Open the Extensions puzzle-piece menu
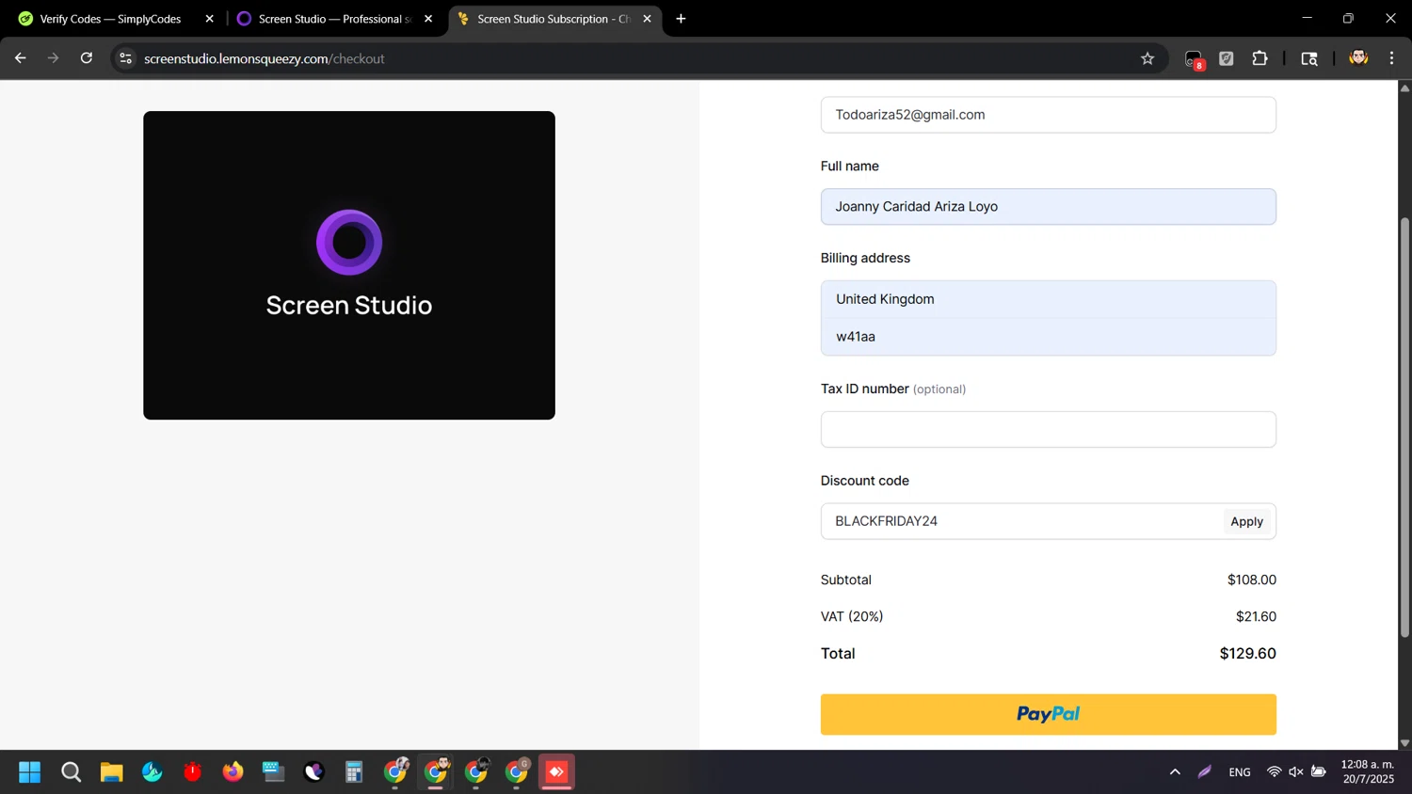The height and width of the screenshot is (794, 1412). click(x=1260, y=58)
